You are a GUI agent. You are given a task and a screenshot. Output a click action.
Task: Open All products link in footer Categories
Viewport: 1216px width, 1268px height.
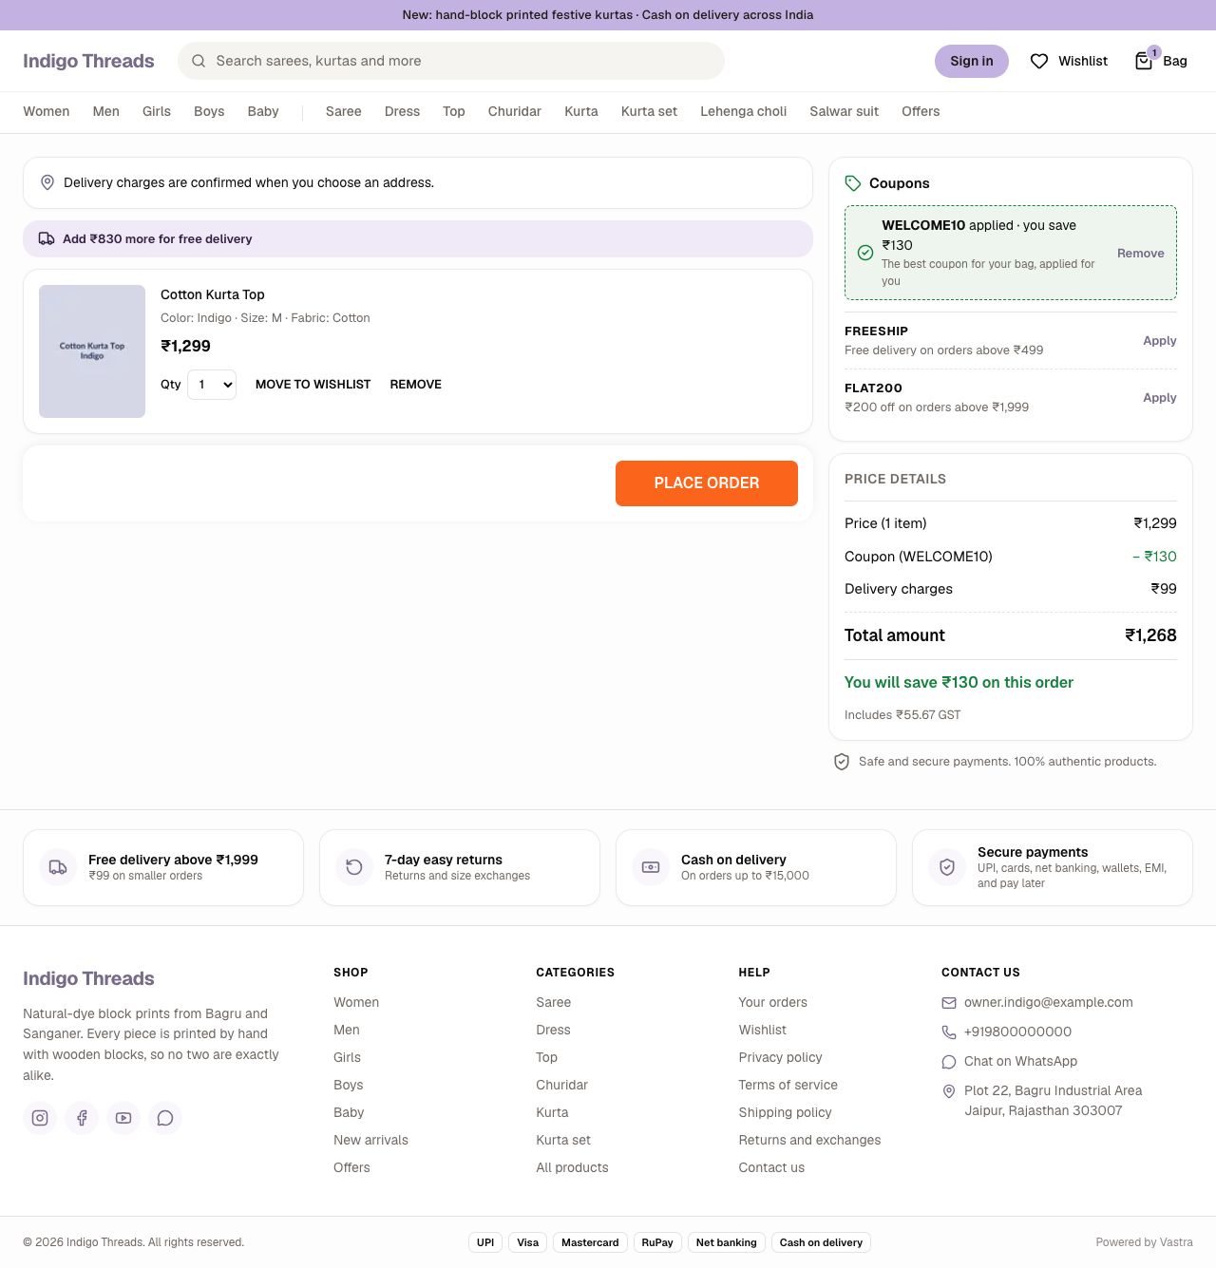[572, 1167]
